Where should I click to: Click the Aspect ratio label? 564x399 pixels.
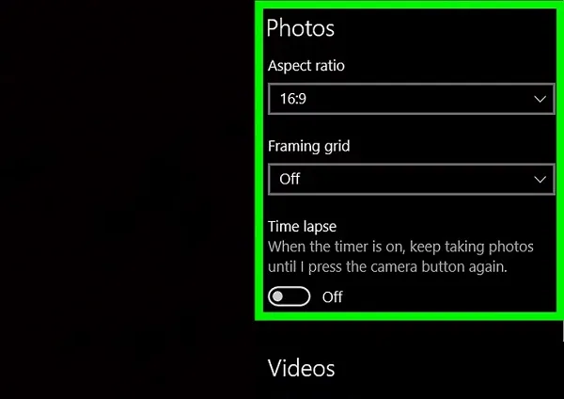pyautogui.click(x=306, y=66)
